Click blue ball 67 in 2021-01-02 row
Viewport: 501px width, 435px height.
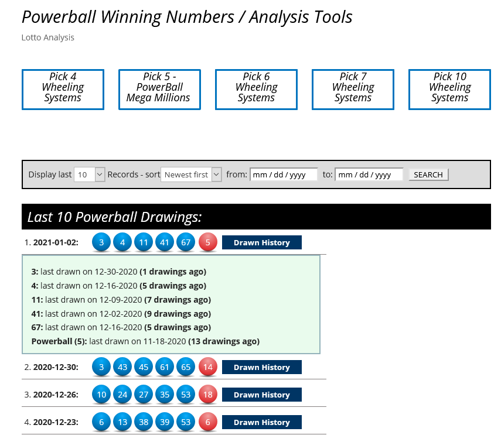coord(186,242)
